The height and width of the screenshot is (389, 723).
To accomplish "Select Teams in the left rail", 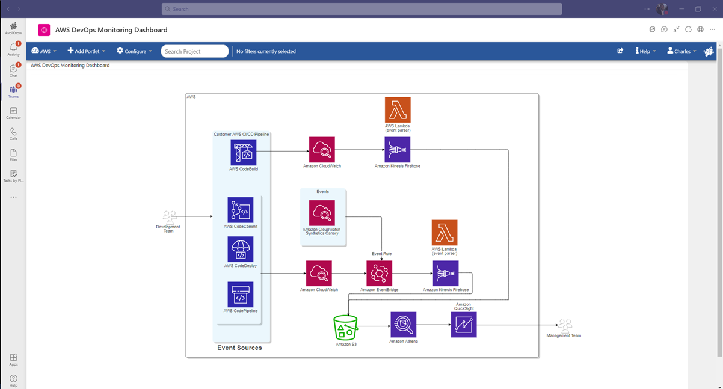I will 13,91.
